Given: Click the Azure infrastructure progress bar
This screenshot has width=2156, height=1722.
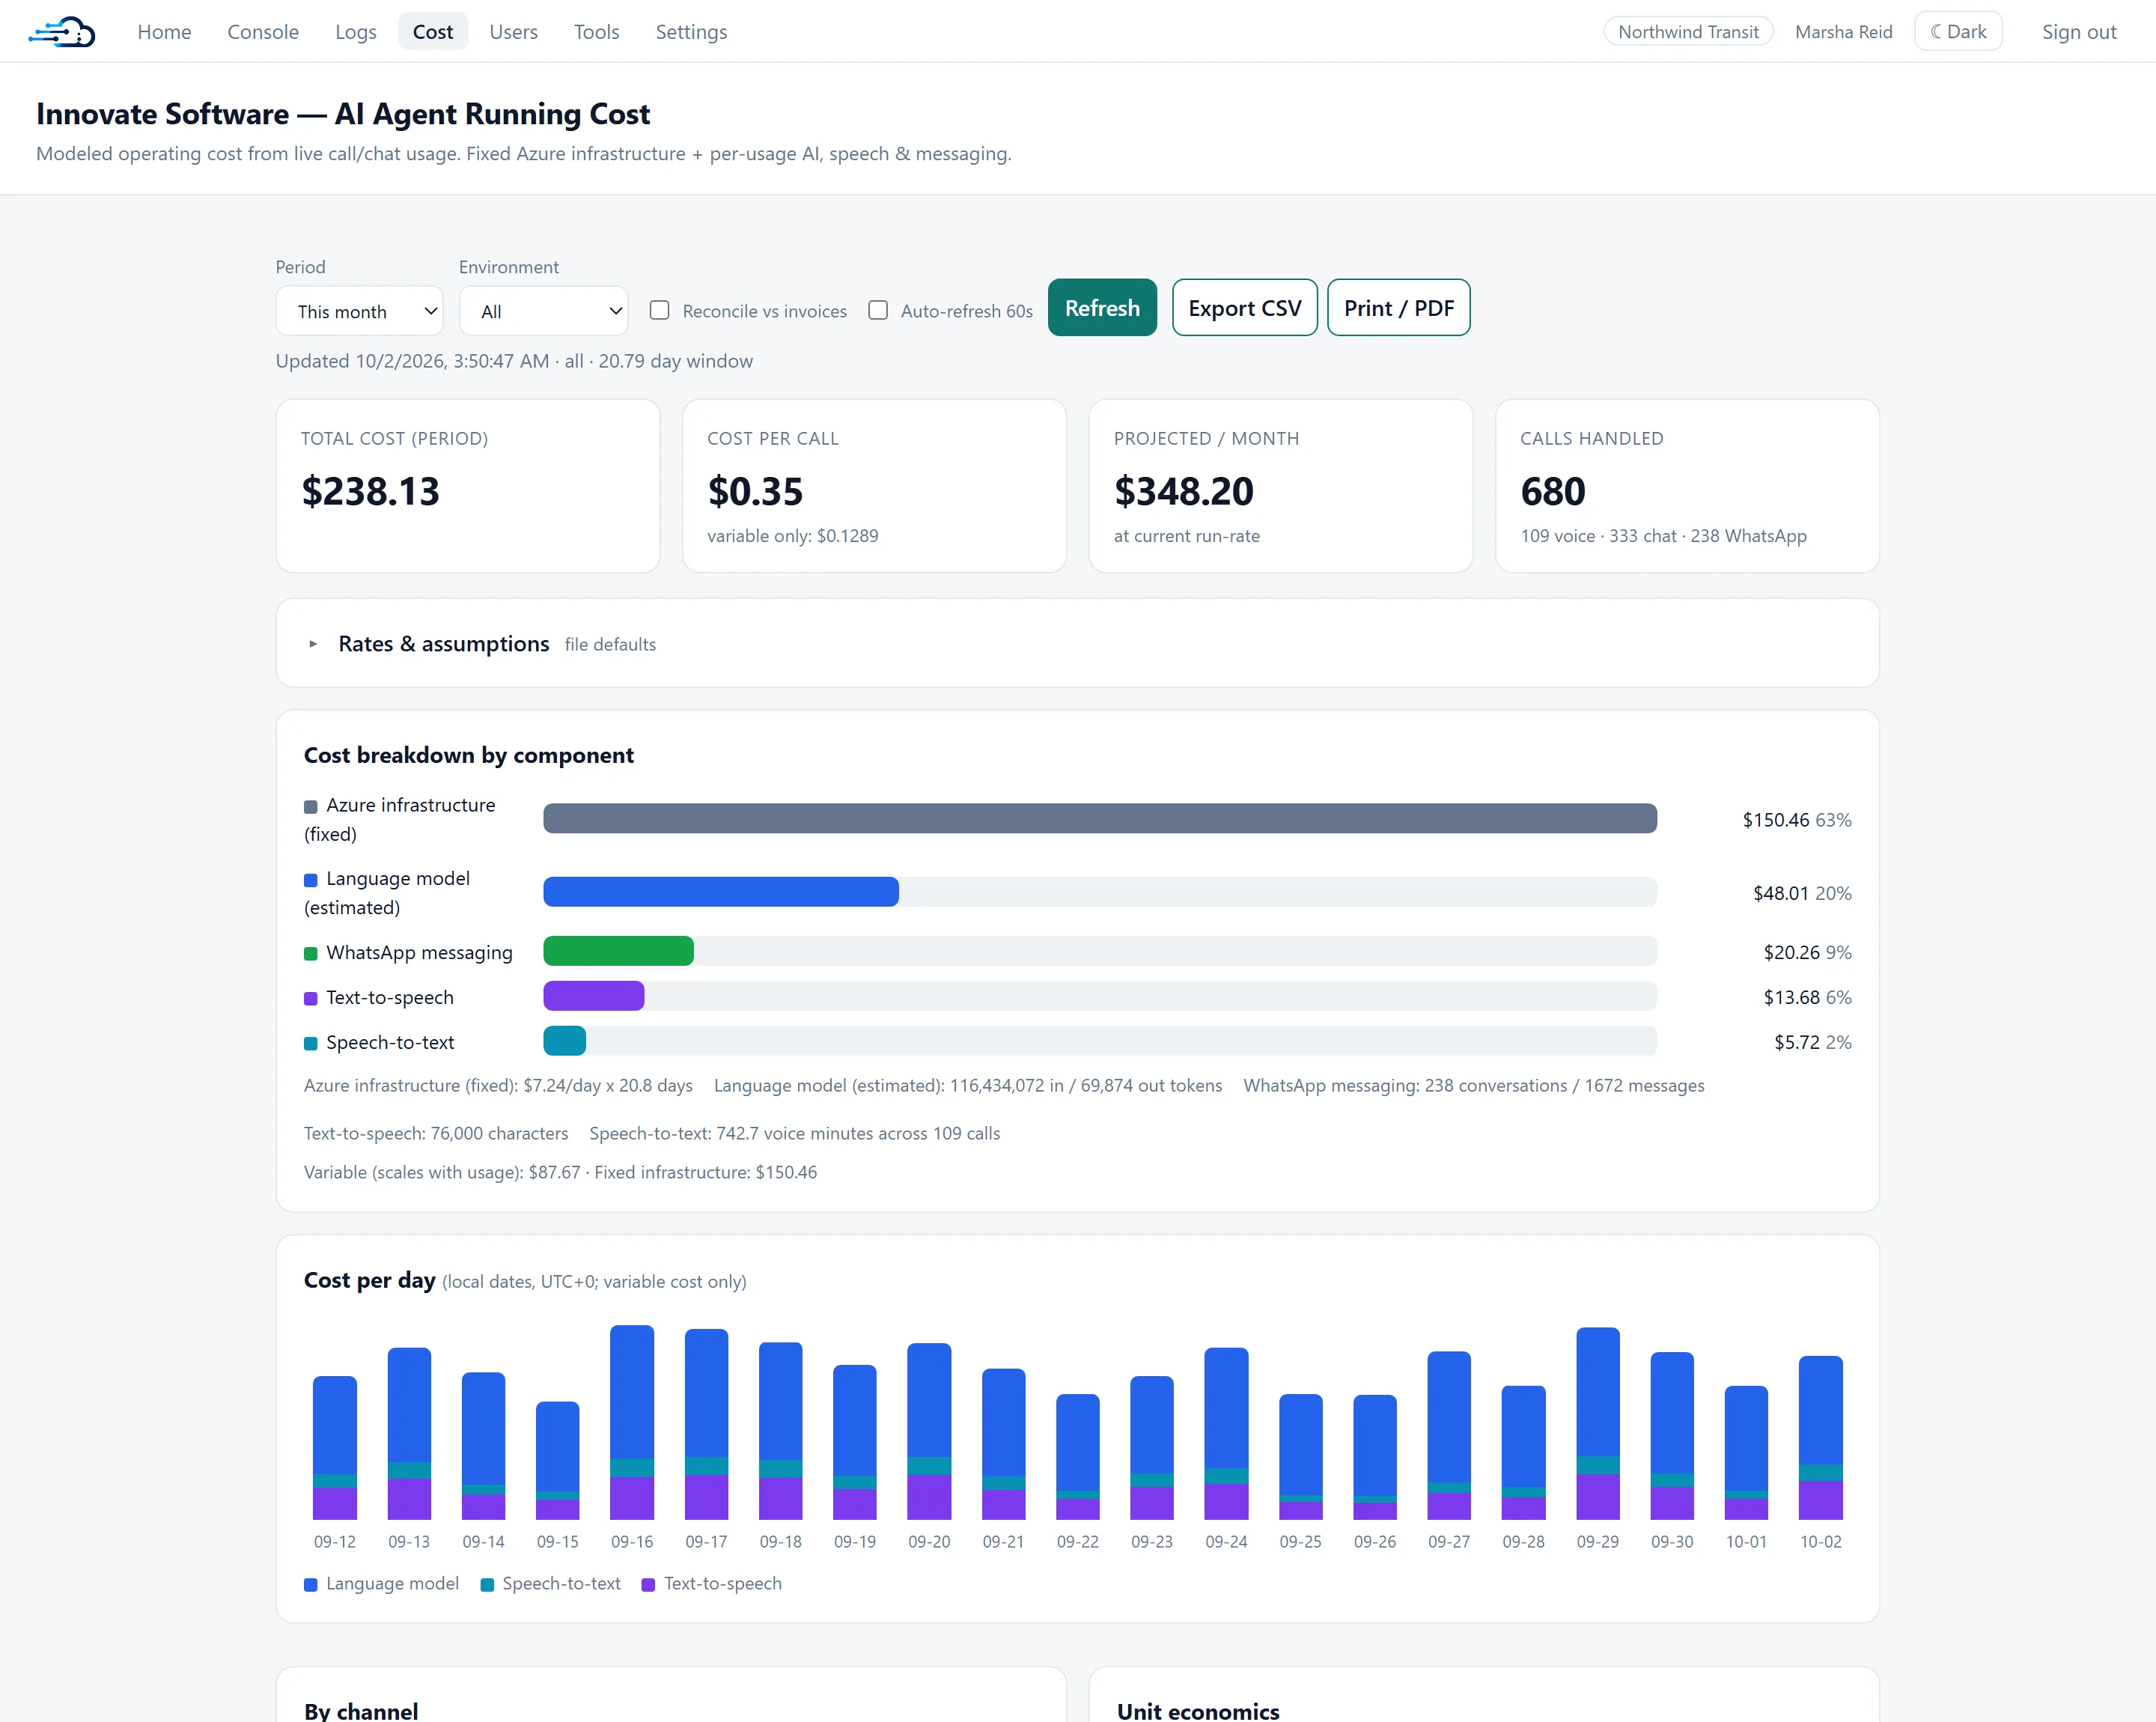Looking at the screenshot, I should click(x=1100, y=818).
